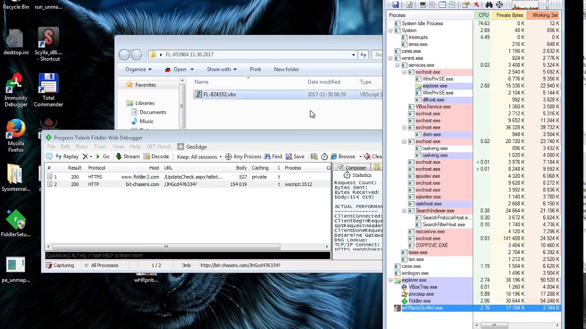Click Fiddler QuickExec command input box
Screen dimensions: 586x329
(187, 255)
